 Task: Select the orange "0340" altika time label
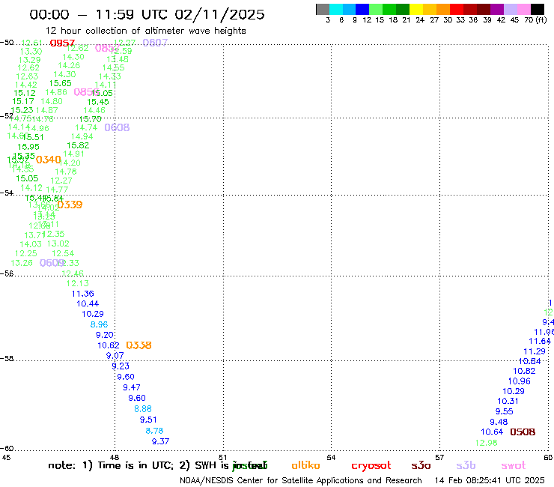point(49,160)
